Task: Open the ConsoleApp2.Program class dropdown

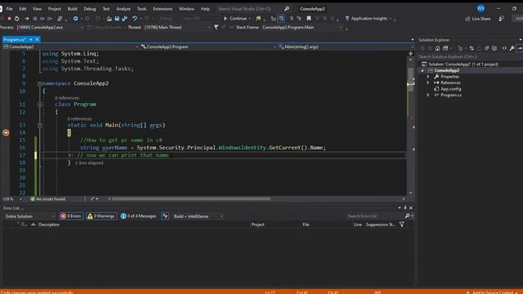Action: click(208, 47)
